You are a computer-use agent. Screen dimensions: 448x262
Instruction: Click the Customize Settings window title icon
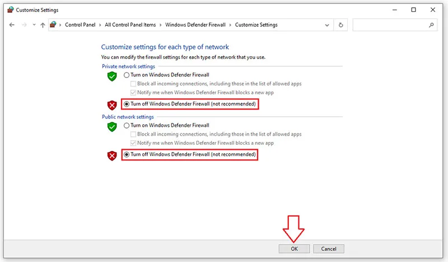click(11, 10)
